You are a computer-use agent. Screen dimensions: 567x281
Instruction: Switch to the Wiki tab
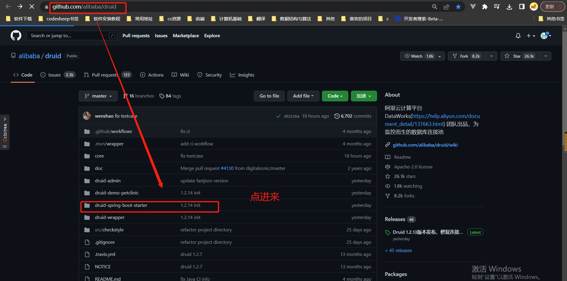click(180, 75)
